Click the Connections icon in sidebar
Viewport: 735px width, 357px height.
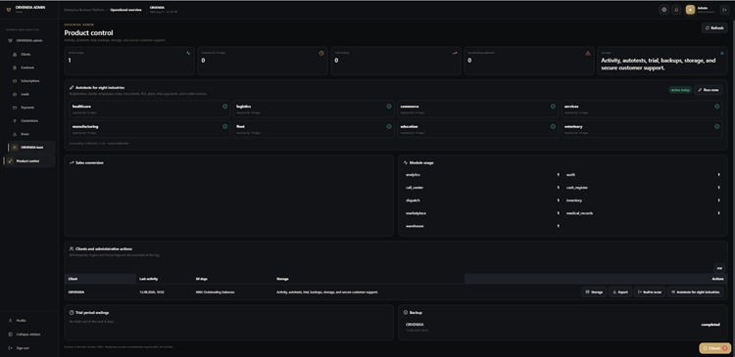(15, 120)
